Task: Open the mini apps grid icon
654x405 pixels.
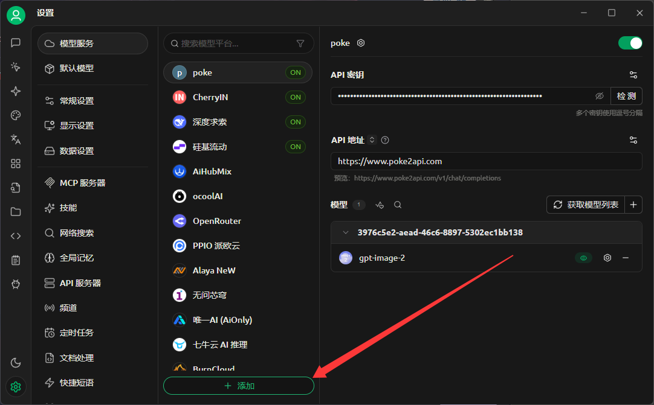Action: click(16, 164)
